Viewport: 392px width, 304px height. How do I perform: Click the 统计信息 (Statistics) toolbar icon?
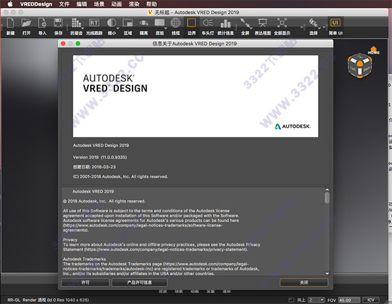point(224,24)
